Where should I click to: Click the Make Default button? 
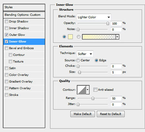click(x=82, y=114)
